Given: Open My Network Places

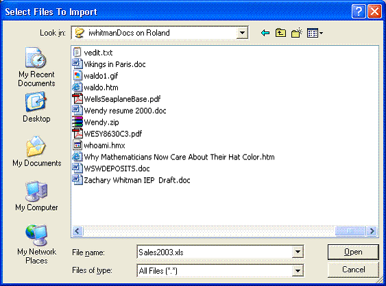Looking at the screenshot, I should coord(36,244).
